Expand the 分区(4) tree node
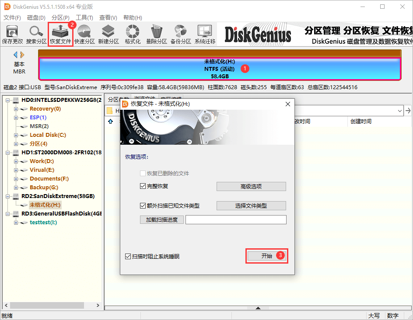The height and width of the screenshot is (320, 413). (x=16, y=144)
